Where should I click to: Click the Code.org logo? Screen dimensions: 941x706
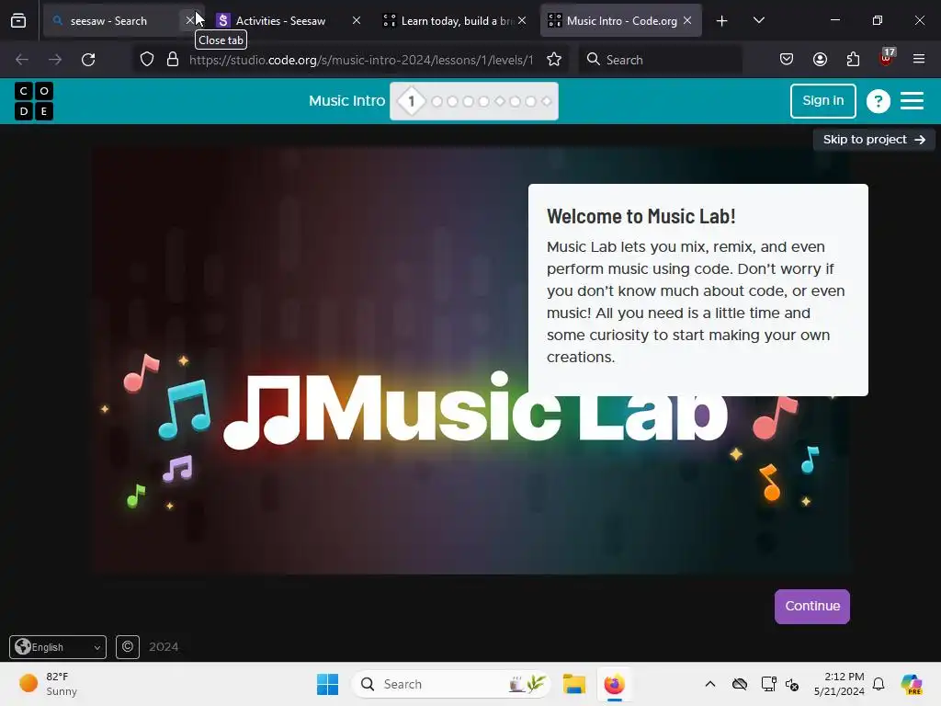(x=34, y=101)
